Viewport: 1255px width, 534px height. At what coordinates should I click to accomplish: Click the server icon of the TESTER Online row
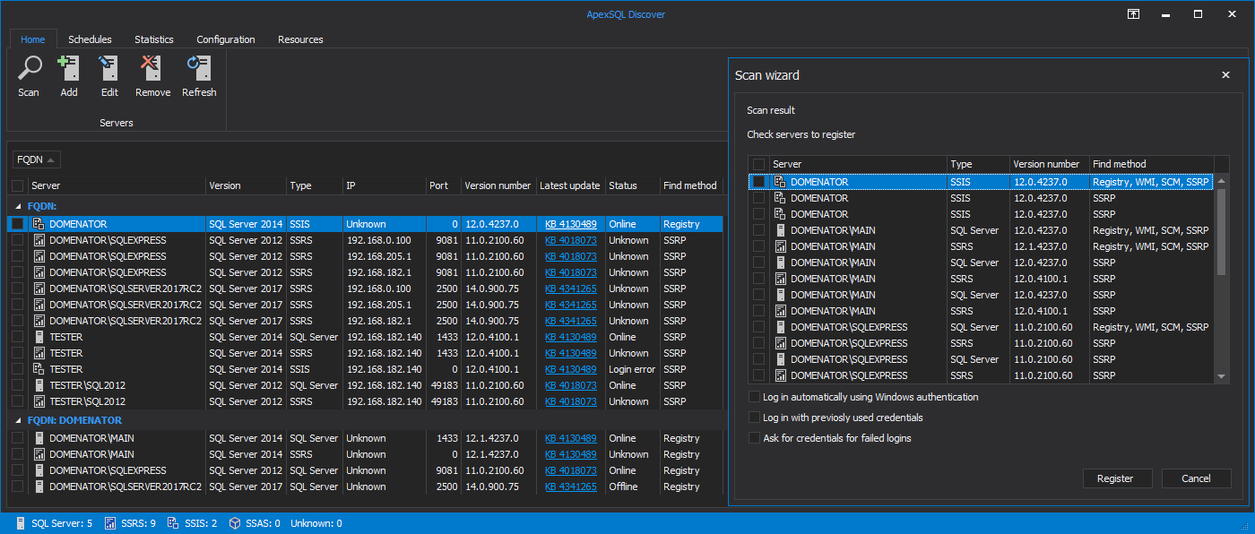coord(39,337)
